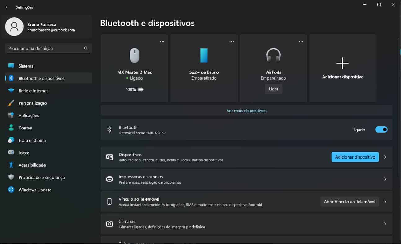Open Aplicações settings page

(x=48, y=115)
